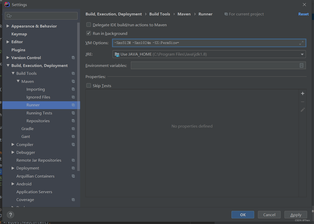Click the For current project icon
This screenshot has height=224, width=314.
click(226, 14)
